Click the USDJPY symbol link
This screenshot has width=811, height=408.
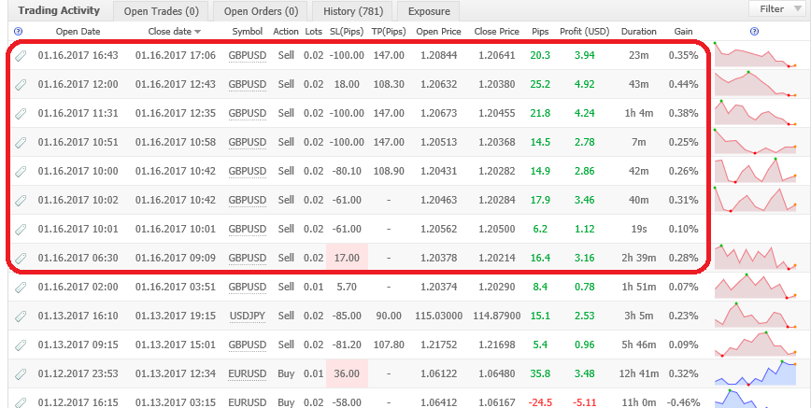click(247, 316)
